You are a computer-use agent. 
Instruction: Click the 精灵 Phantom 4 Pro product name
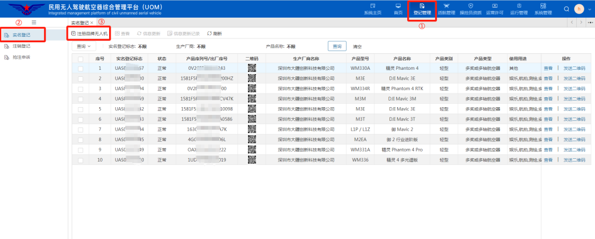coord(402,150)
